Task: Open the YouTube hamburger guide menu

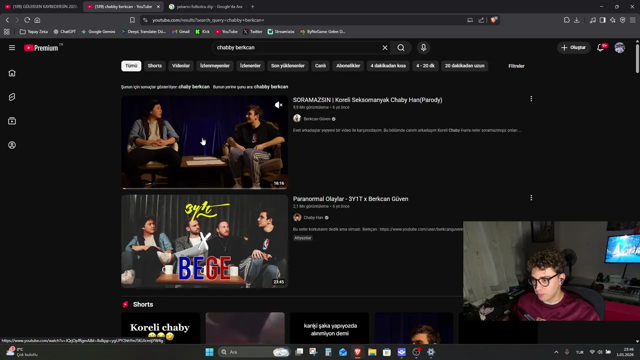Action: [12, 47]
